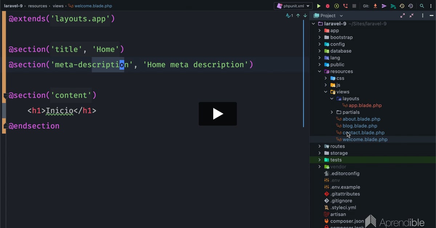Screen dimensions: 436x228
Task: Open blog.blade.php file
Action: tap(360, 126)
